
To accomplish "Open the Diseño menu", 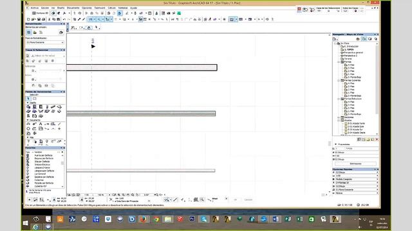I will [61, 8].
